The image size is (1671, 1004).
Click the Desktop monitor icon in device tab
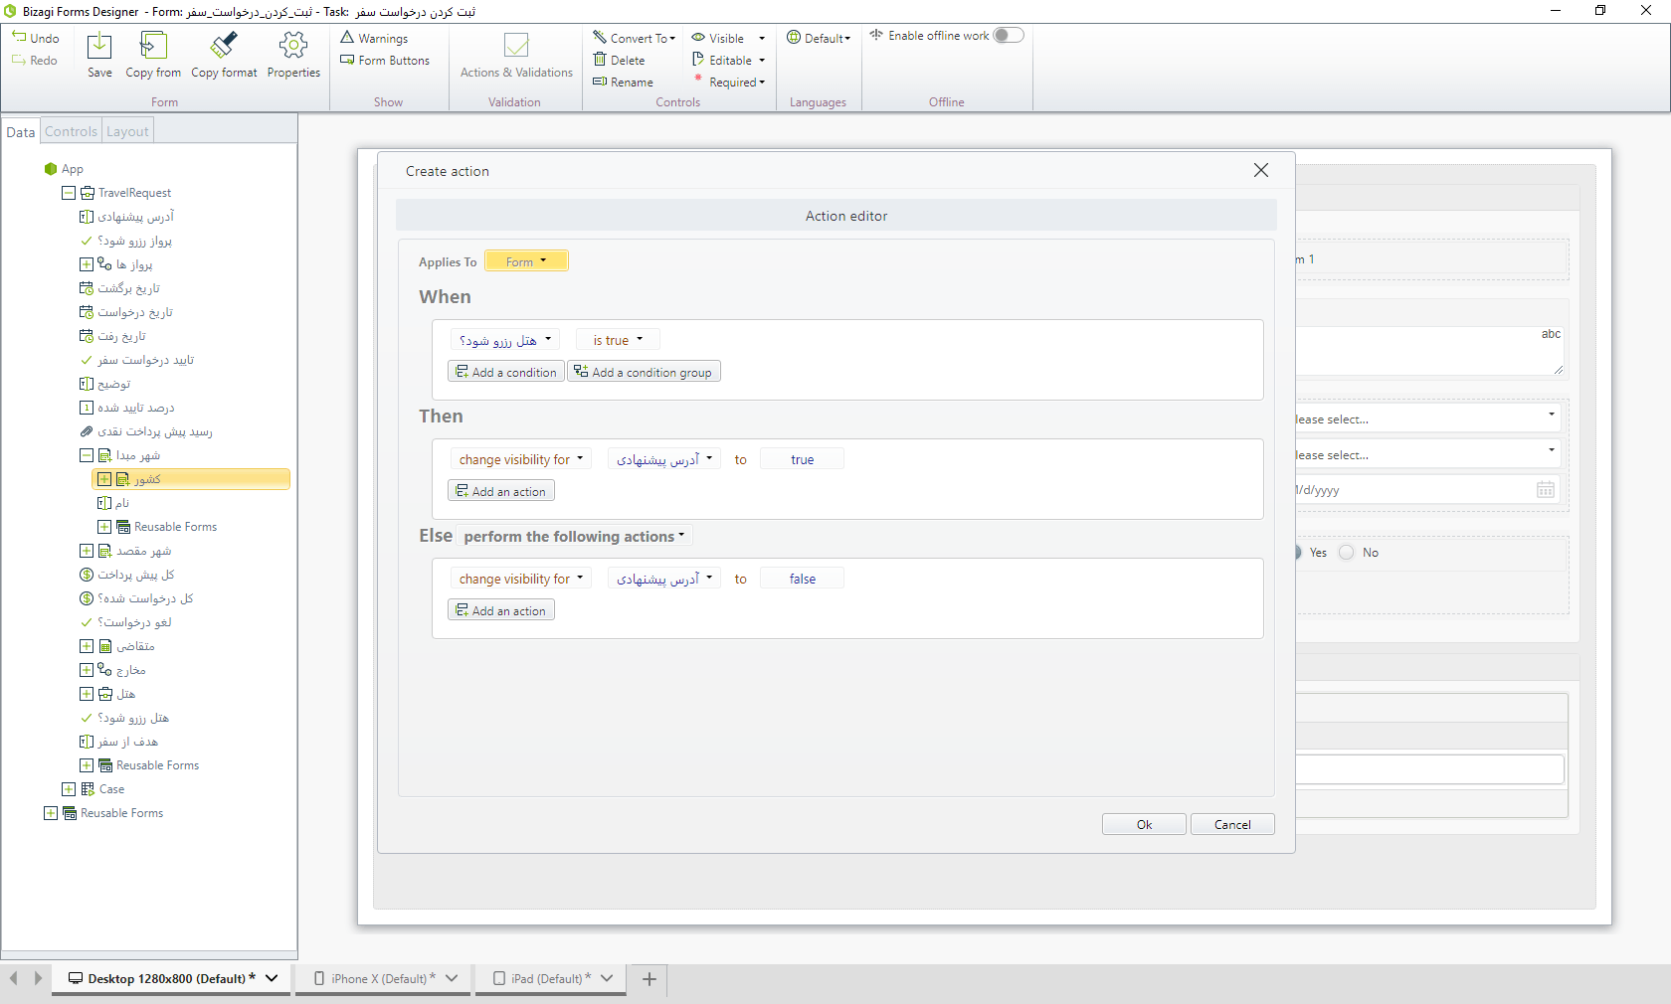(76, 978)
